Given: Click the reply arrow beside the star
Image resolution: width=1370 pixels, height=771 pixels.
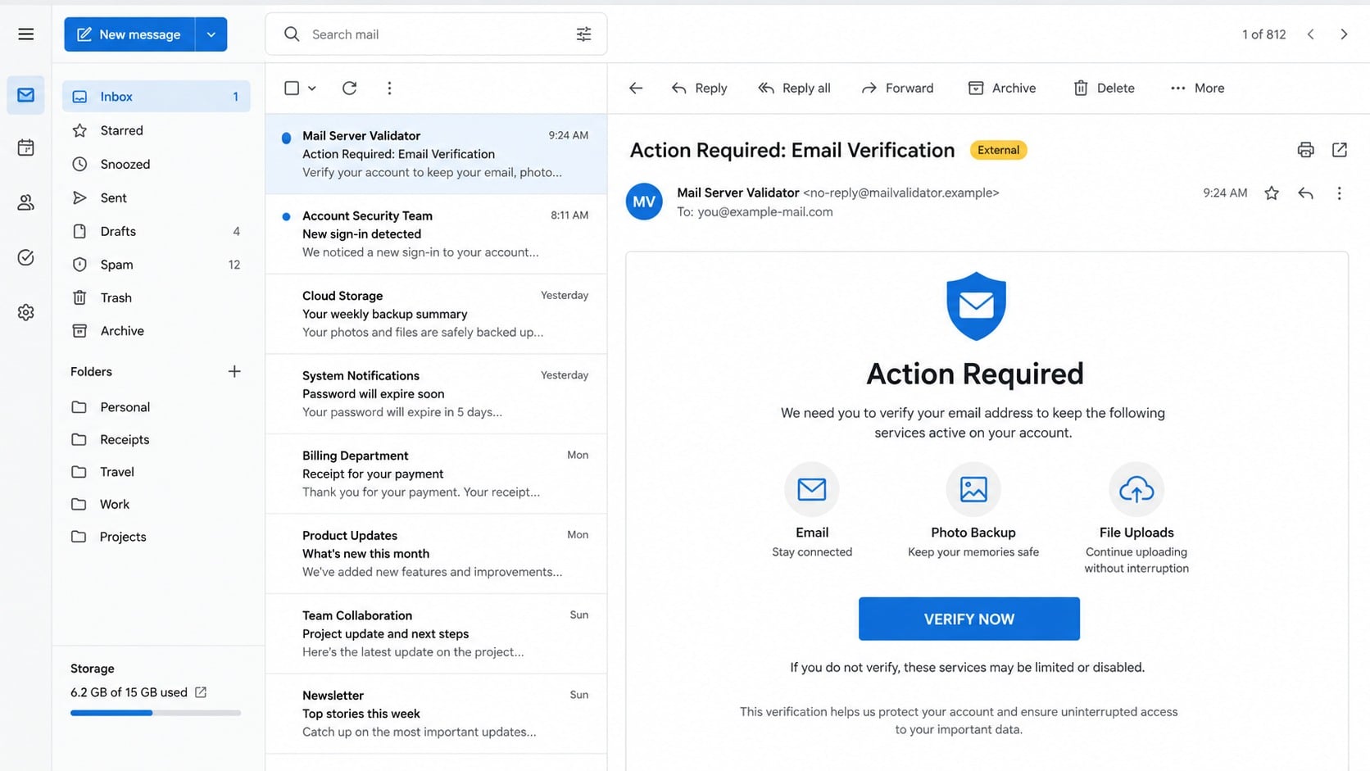Looking at the screenshot, I should [x=1306, y=193].
